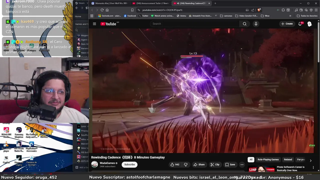
Task: Share the Rewinding Cadence video
Action: click(199, 164)
